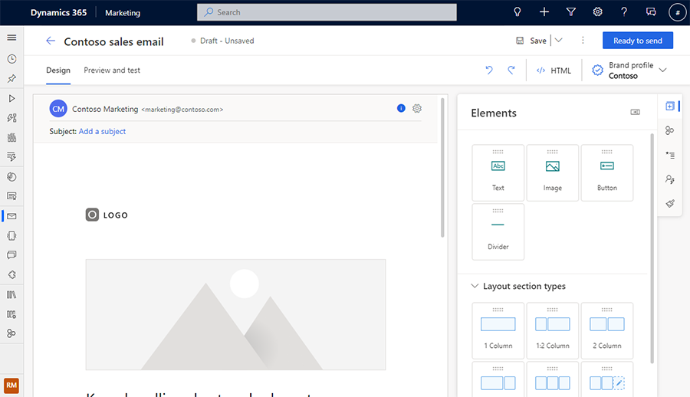
Task: Click the Ready to send button
Action: (638, 41)
